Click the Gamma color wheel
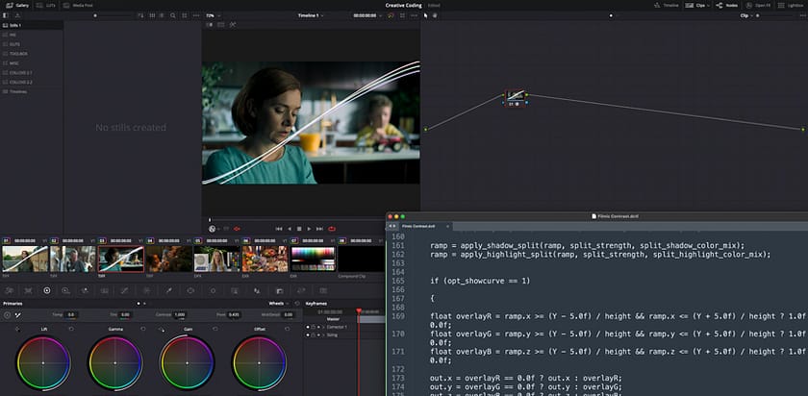The width and height of the screenshot is (808, 396). (114, 363)
